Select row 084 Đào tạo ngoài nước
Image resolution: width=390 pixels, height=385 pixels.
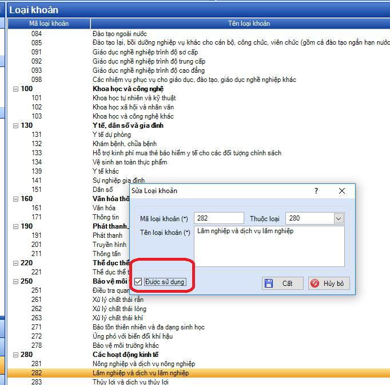[x=199, y=34]
